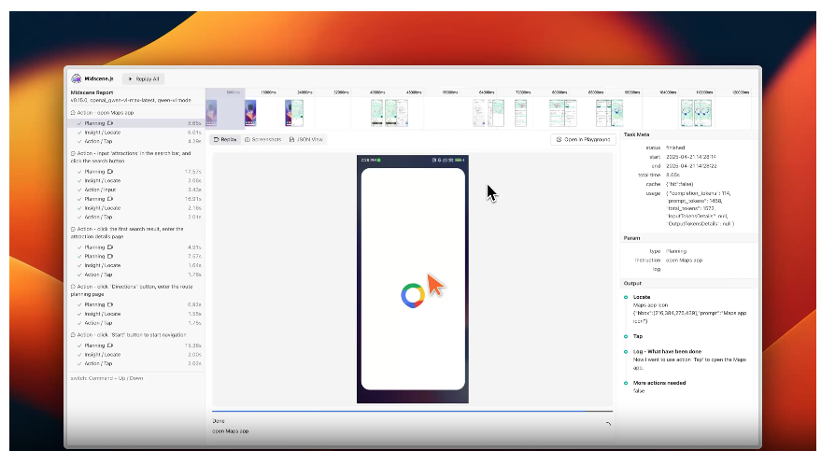Image resolution: width=821 pixels, height=451 pixels.
Task: Click video icon on the Planning 17.57s row
Action: tap(110, 172)
